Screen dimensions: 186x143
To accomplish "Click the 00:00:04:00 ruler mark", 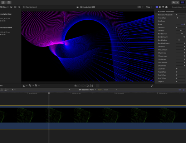I will [76, 93].
